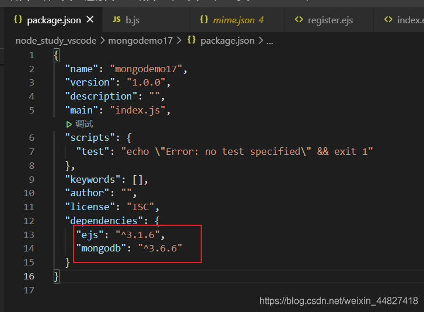Open mongodemo17 breadcrumb folder
The image size is (424, 312).
tap(141, 41)
